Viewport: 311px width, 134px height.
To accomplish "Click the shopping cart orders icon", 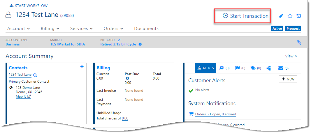I will 191,114.
